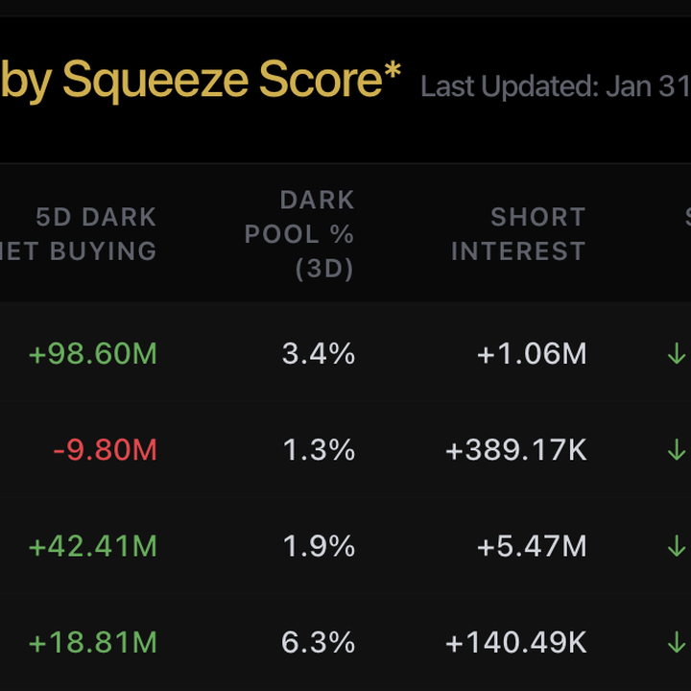Click the green down arrow beside +140.49K
Screen dimensions: 691x691
677,642
